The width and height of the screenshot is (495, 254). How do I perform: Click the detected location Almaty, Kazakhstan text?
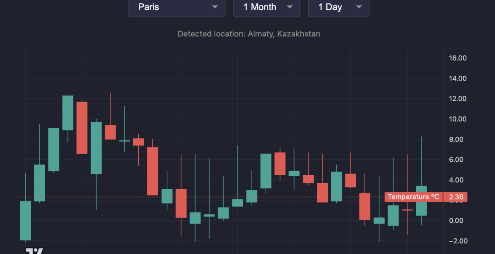coord(249,34)
